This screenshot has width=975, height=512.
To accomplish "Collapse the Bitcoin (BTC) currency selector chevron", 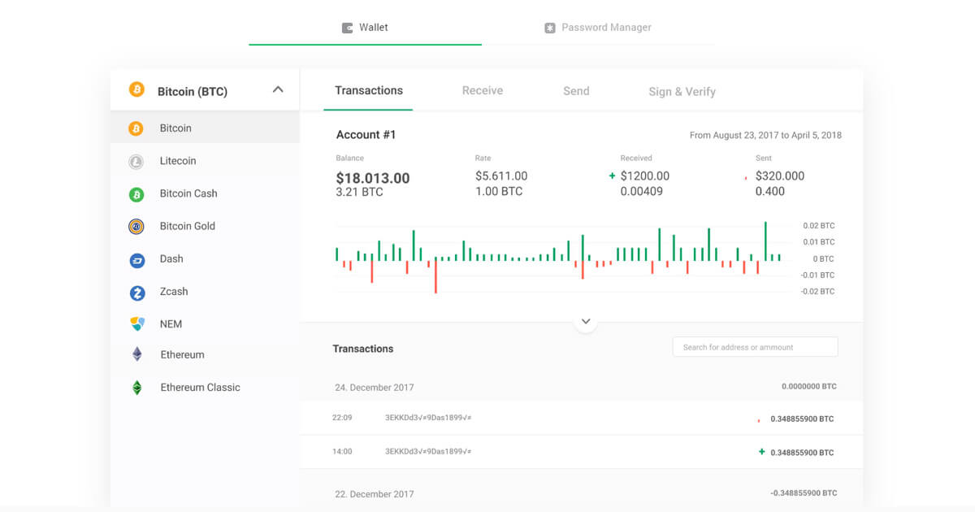I will tap(278, 89).
